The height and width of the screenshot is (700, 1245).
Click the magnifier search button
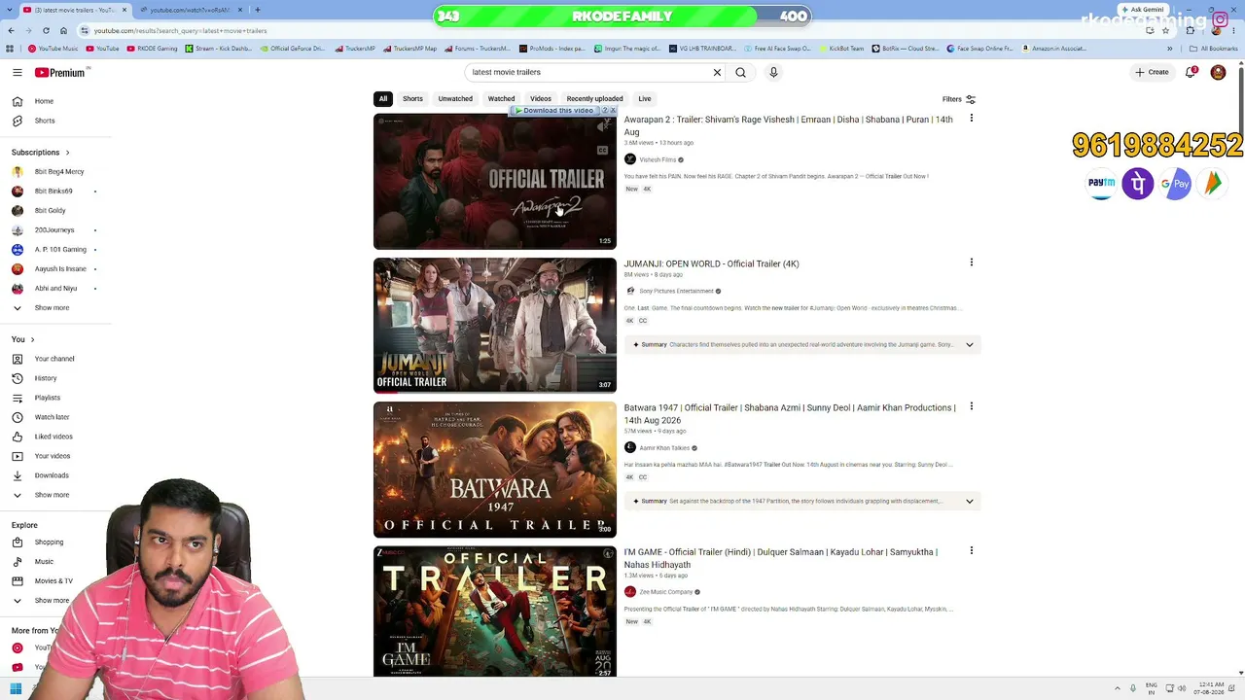740,72
